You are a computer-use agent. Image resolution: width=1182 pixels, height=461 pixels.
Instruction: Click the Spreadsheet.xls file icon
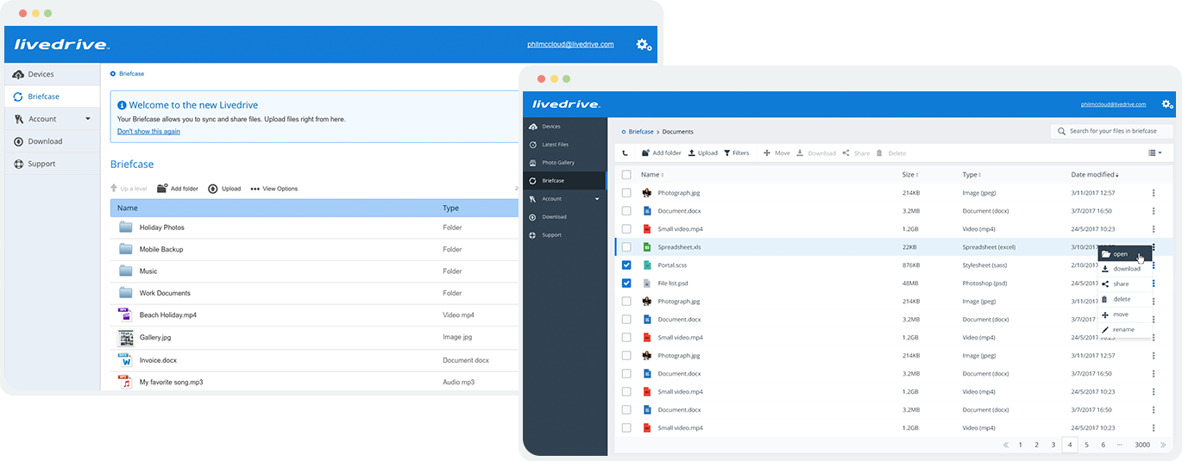[x=647, y=247]
